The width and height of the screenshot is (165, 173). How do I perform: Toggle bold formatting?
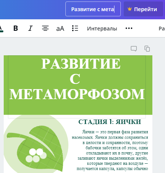point(16,28)
